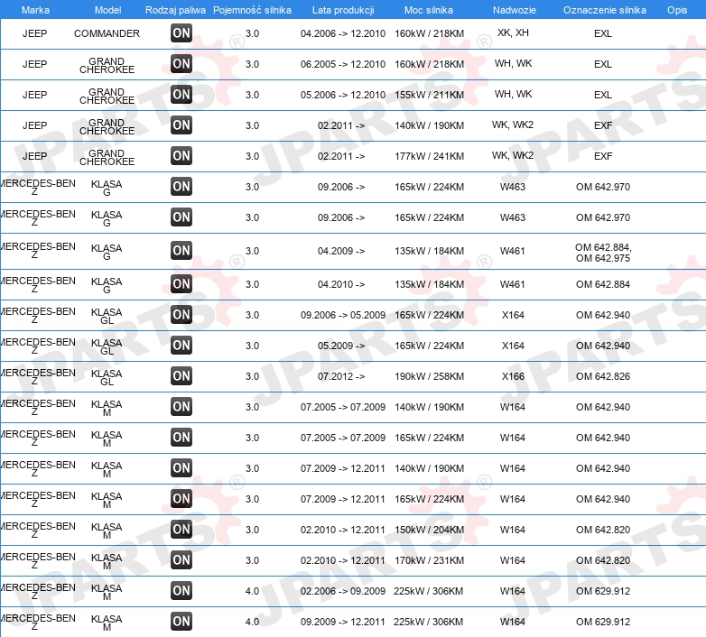Screen dimensions: 706x637
Task: Click the 02.2006 -> 09.2009 production years
Action: click(x=343, y=591)
